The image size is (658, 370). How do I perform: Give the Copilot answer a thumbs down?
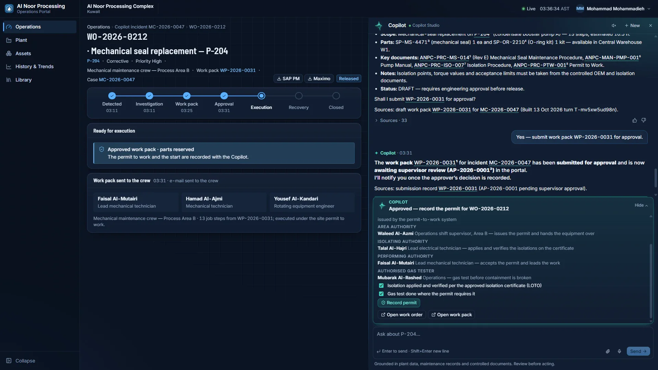click(x=644, y=120)
